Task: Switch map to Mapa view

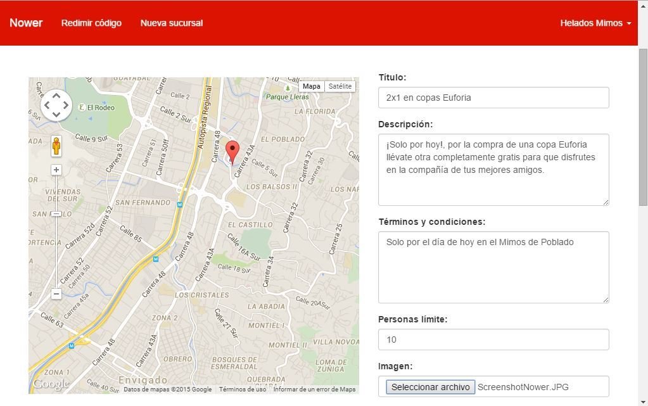Action: coord(311,86)
